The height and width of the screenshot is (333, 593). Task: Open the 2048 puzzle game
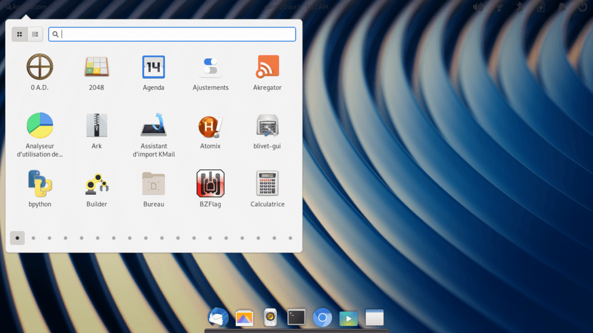point(97,72)
